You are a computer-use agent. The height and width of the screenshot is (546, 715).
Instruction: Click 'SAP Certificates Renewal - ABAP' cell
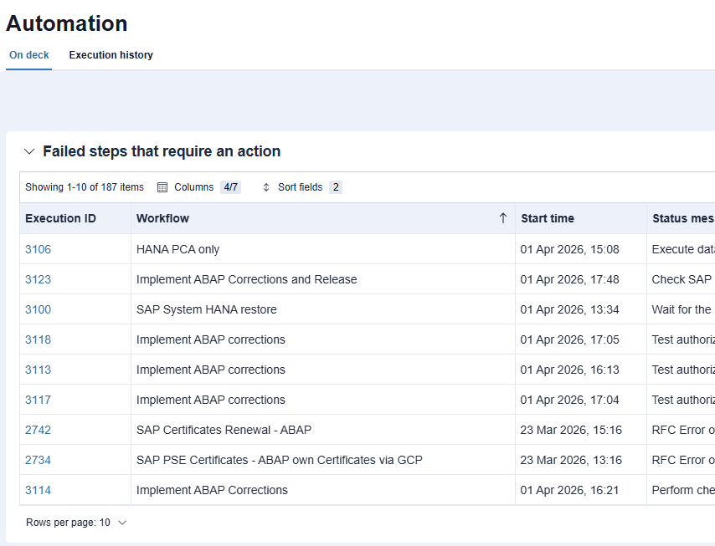tap(323, 430)
